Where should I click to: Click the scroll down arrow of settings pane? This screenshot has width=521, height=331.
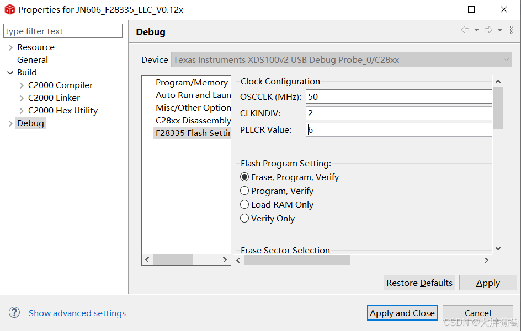click(498, 248)
